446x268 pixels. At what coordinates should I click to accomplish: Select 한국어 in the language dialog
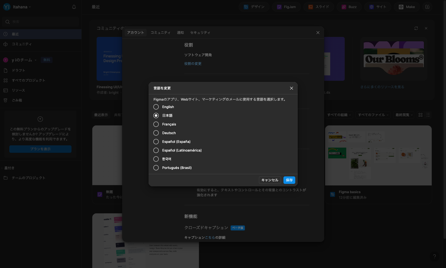156,159
